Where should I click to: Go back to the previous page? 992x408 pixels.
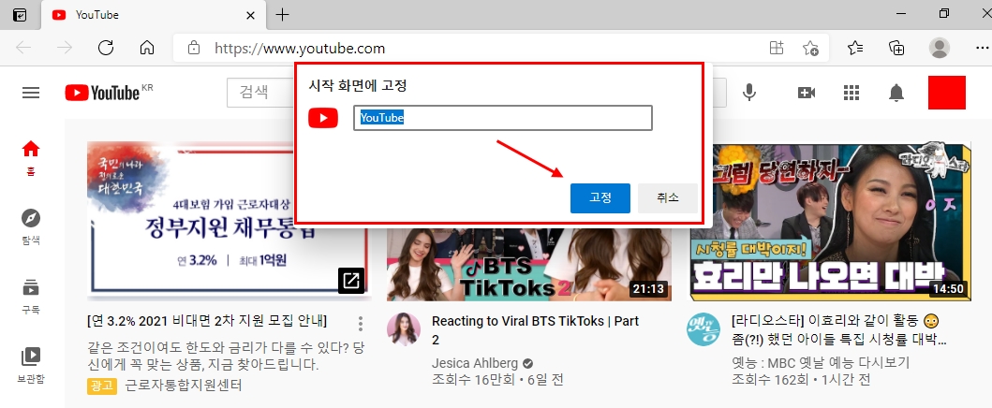click(23, 48)
